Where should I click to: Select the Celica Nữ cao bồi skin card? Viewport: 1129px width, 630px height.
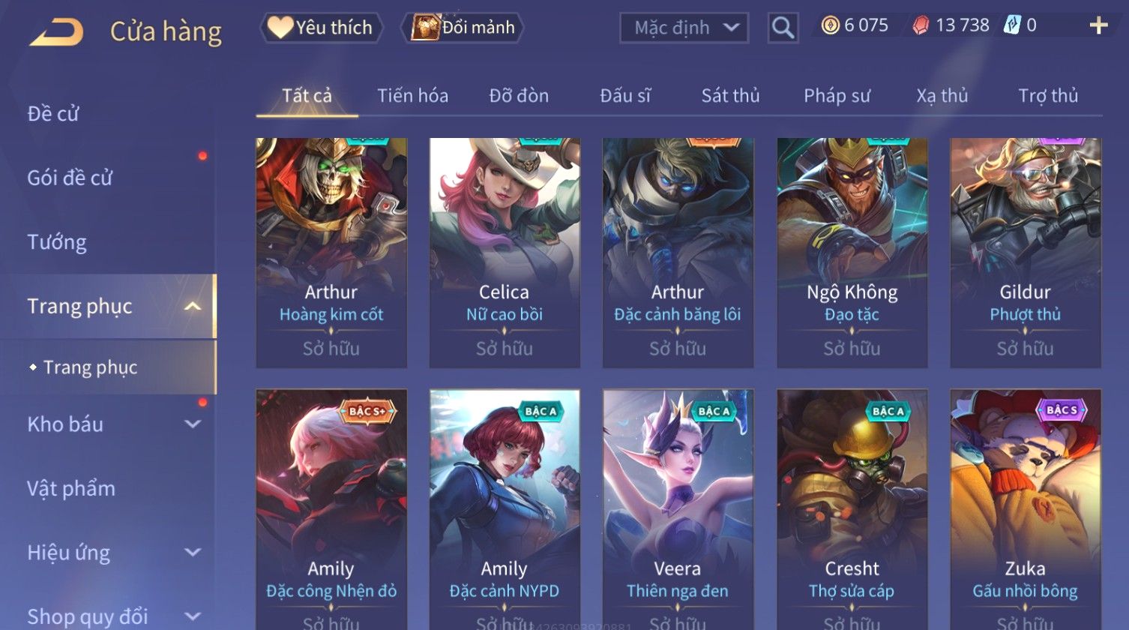(505, 253)
